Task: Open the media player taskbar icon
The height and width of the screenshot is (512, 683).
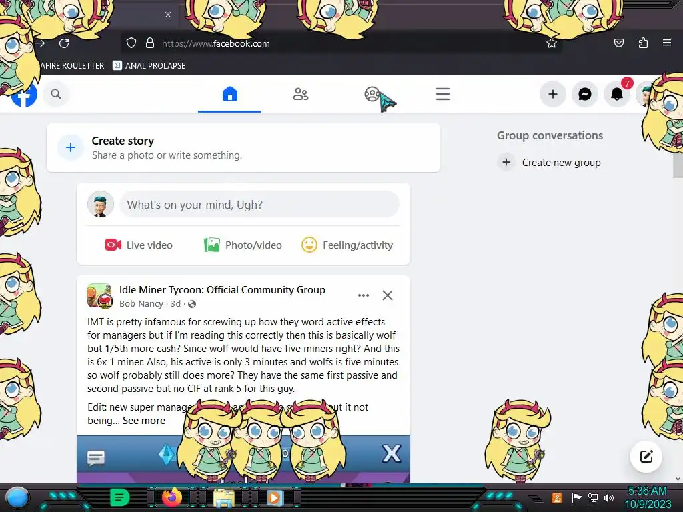Action: [x=274, y=497]
